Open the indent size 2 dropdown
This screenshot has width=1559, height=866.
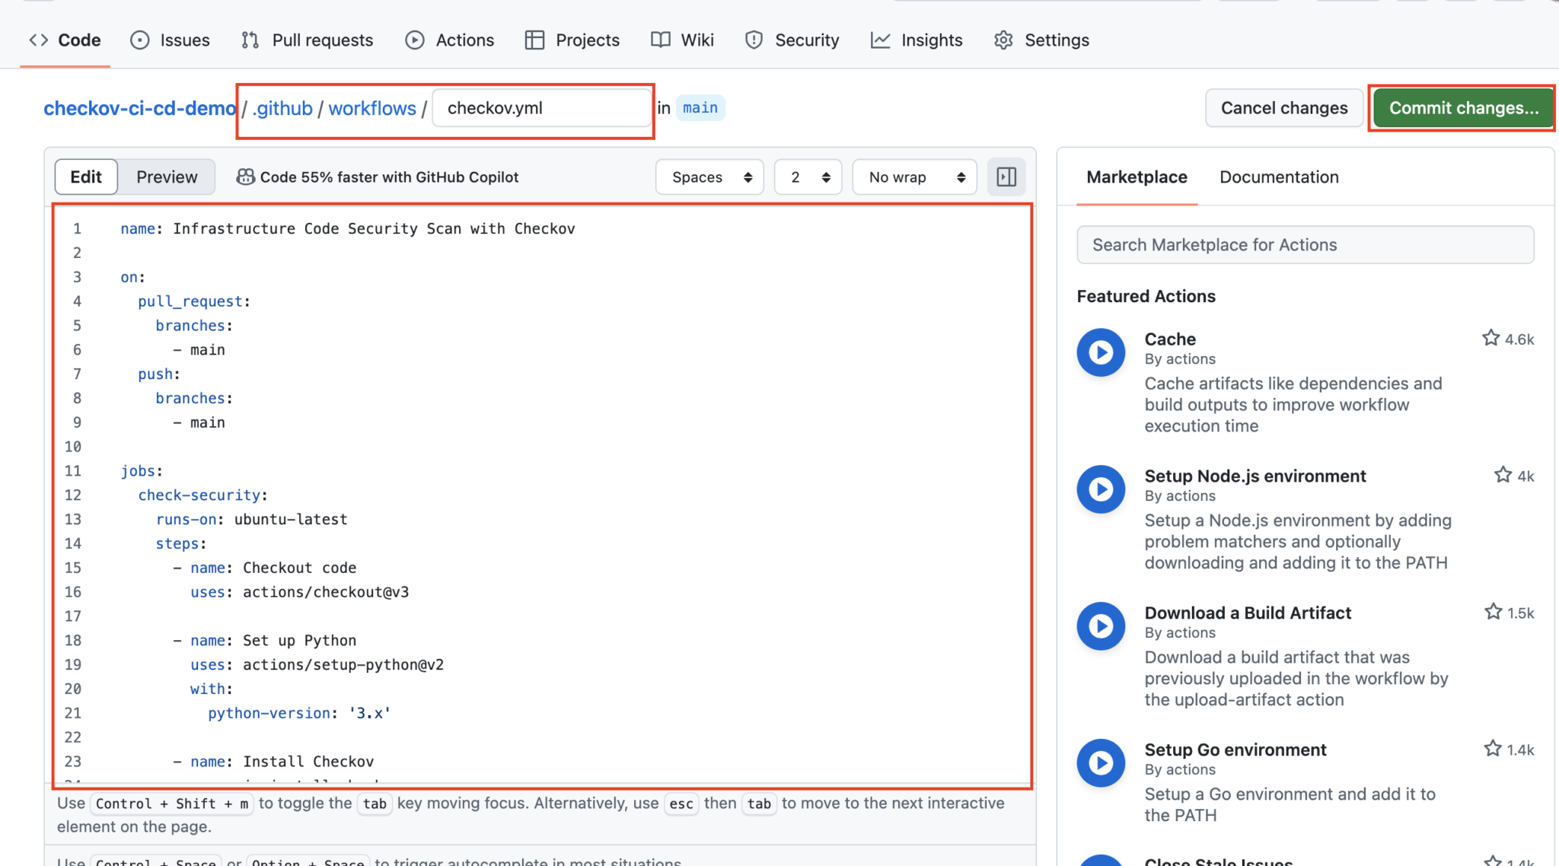coord(807,177)
